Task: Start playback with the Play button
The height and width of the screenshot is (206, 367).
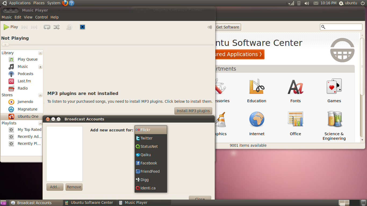Action: pos(11,27)
